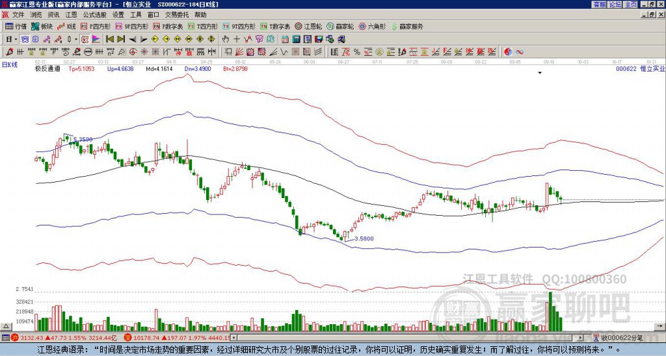The height and width of the screenshot is (356, 666).
Task: Toggle the 权 adjustment button
Action: 84,39
